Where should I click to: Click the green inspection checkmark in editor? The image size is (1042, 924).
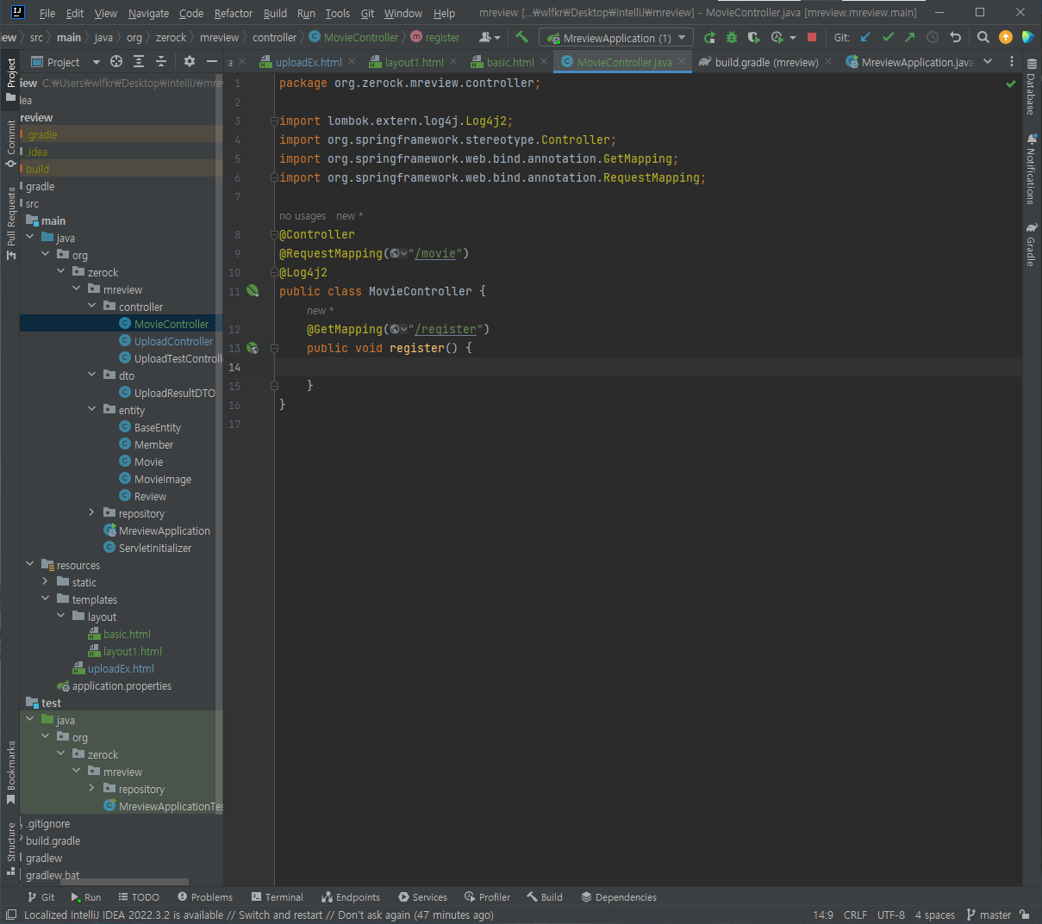tap(1011, 84)
